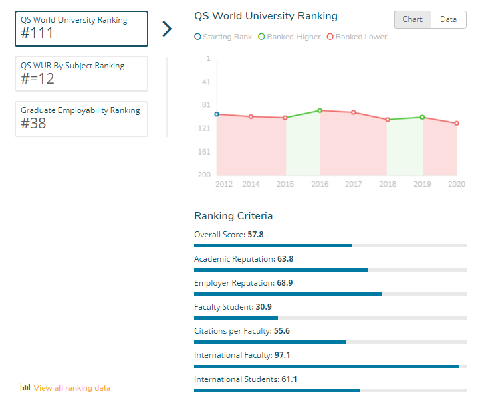This screenshot has width=482, height=406.
Task: Click the 2014 data point on chart
Action: 251,116
